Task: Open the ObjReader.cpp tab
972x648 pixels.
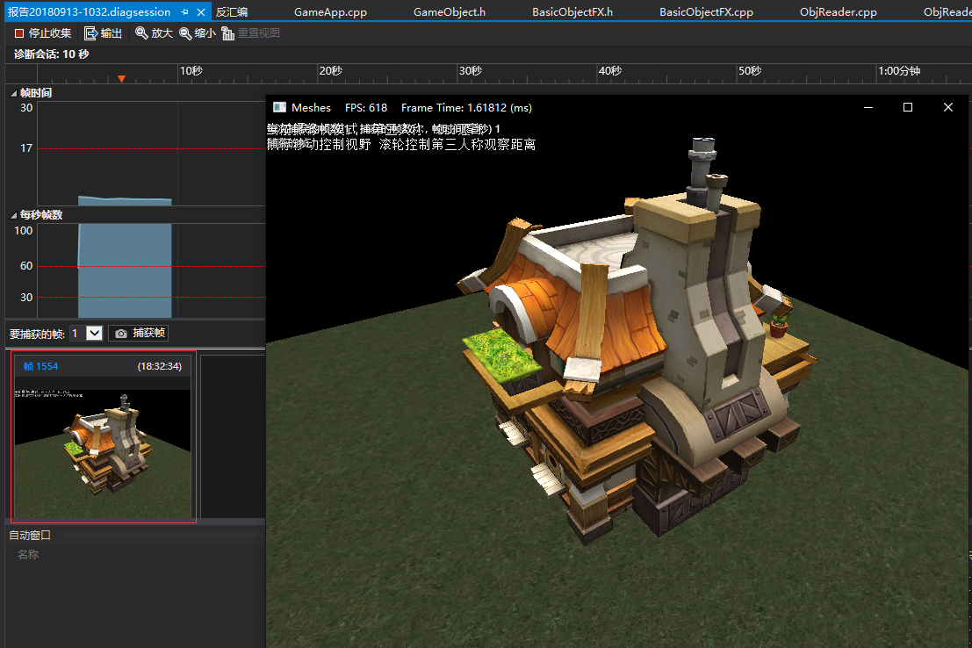Action: pyautogui.click(x=839, y=11)
